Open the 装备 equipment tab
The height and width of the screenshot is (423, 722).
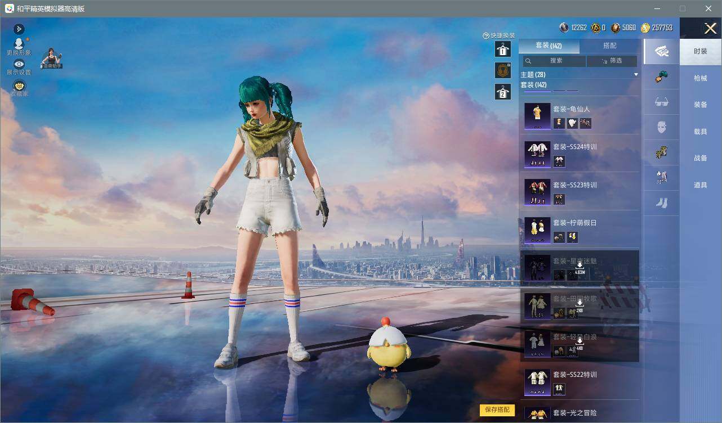coord(701,105)
